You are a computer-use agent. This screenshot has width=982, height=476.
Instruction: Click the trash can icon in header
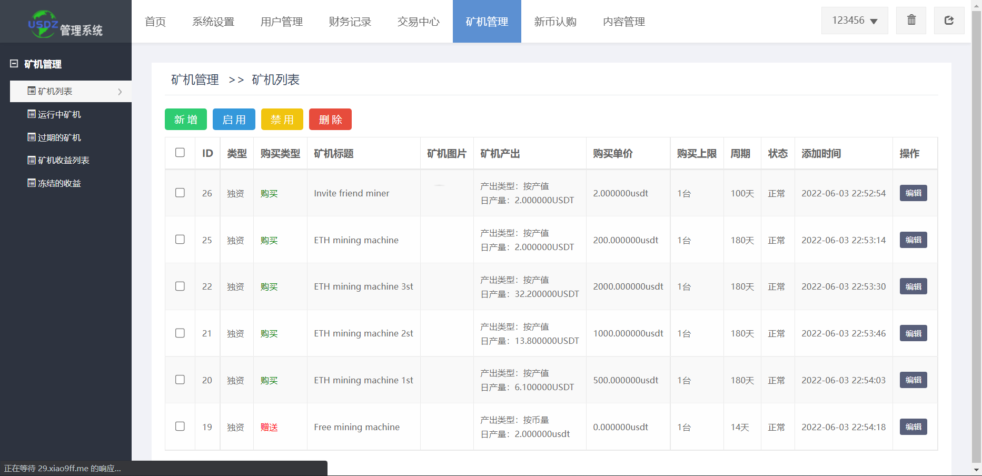coord(911,20)
